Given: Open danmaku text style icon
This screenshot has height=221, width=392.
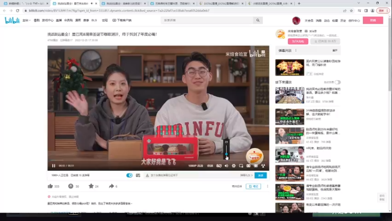Looking at the screenshot, I should [x=147, y=175].
